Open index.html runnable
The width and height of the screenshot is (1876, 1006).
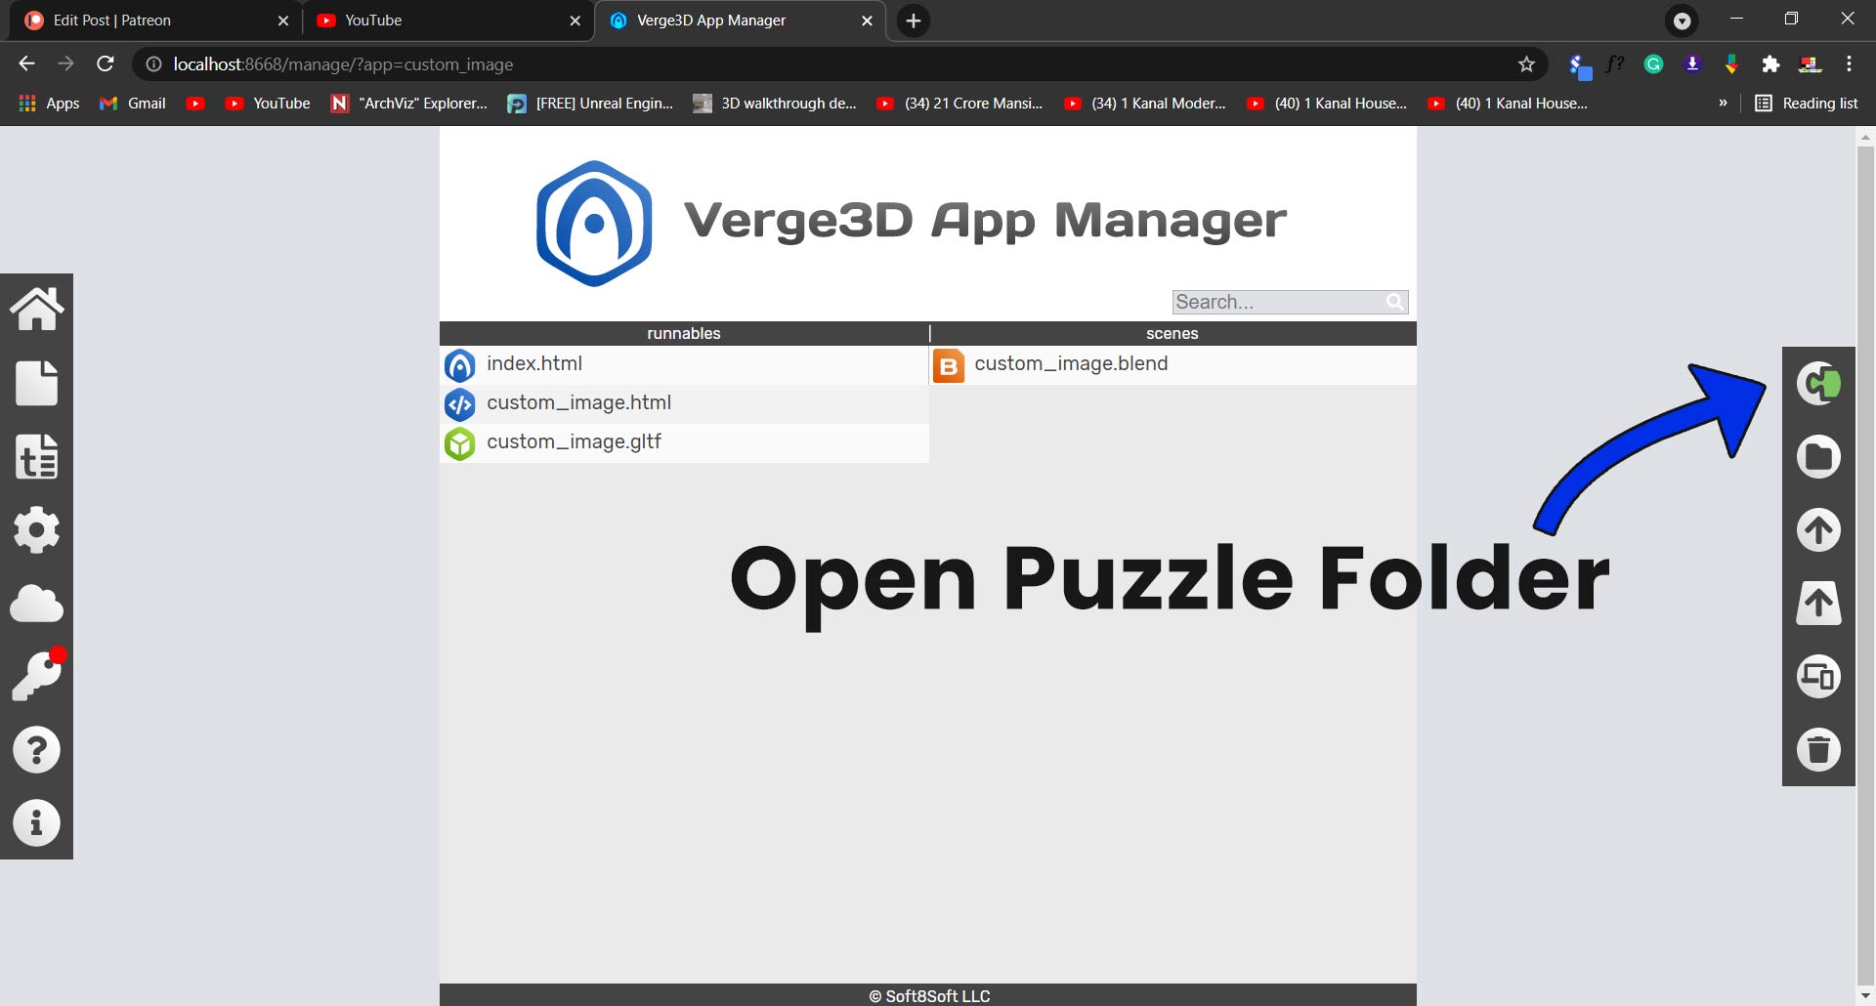pyautogui.click(x=534, y=363)
